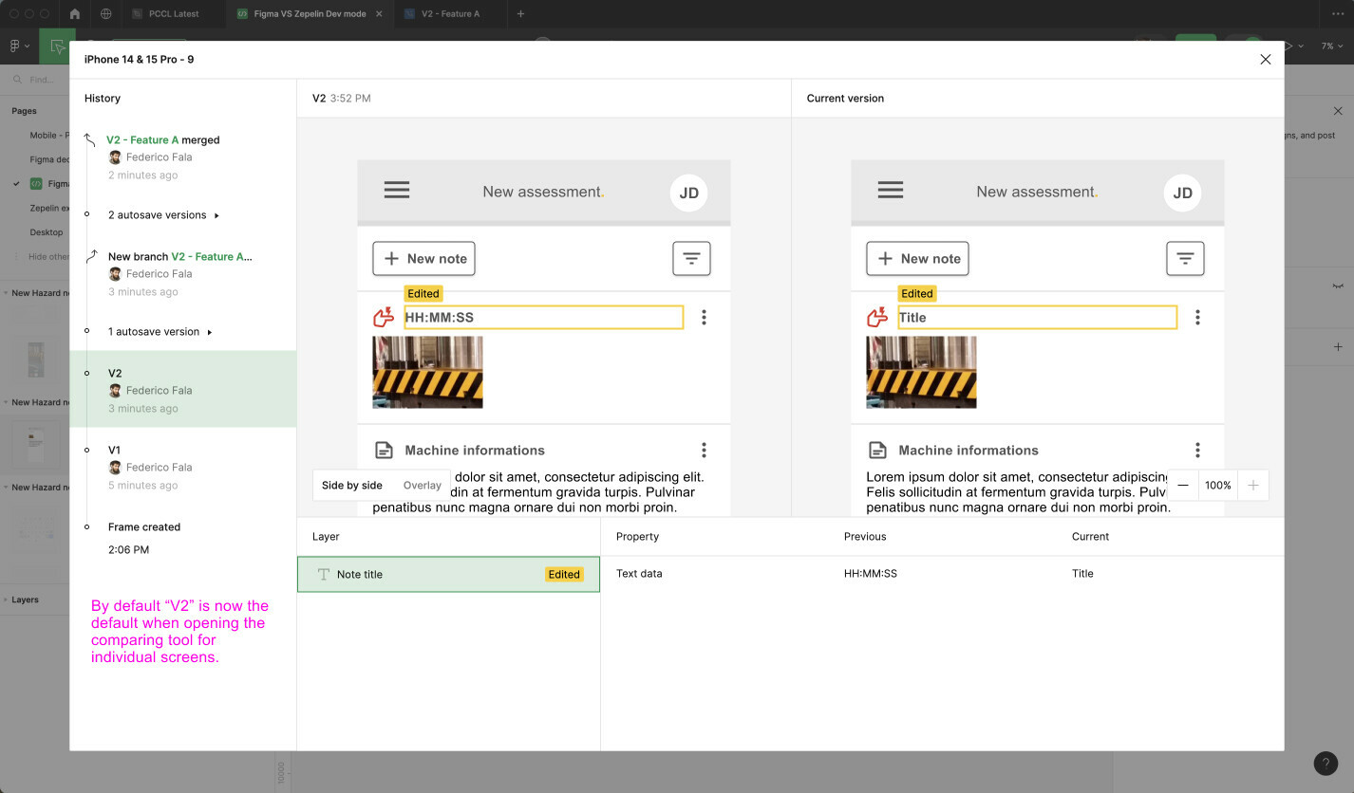Click the HH:MM:SS title field in V2 preview
This screenshot has height=793, width=1354.
pyautogui.click(x=543, y=317)
